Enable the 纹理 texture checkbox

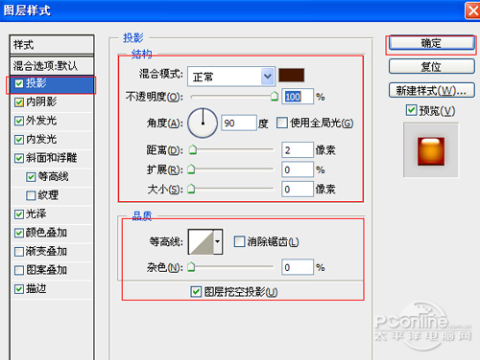point(31,195)
